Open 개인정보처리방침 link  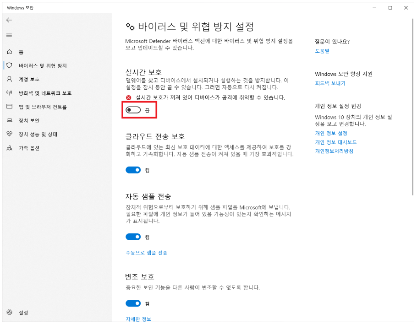click(334, 151)
